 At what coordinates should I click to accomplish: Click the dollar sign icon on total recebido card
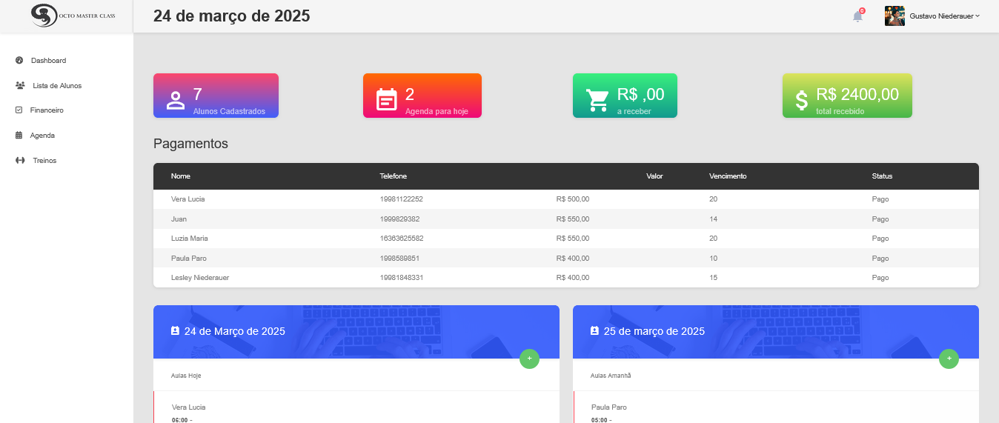pyautogui.click(x=802, y=100)
